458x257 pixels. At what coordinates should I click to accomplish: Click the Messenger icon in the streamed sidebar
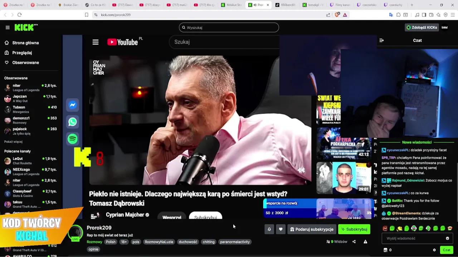72,105
